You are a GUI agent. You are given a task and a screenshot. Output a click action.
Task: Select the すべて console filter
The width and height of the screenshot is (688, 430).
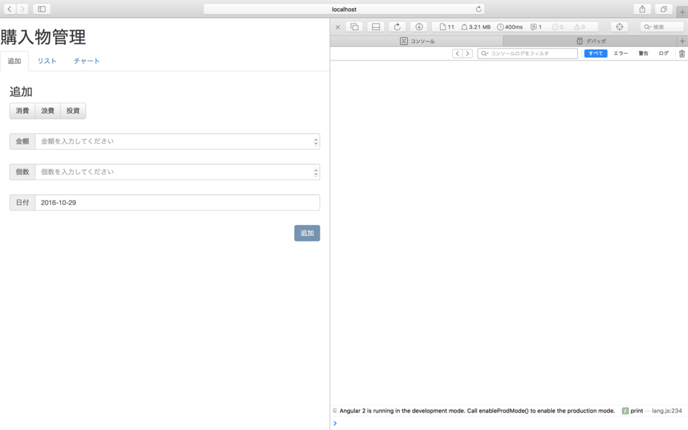pos(595,53)
